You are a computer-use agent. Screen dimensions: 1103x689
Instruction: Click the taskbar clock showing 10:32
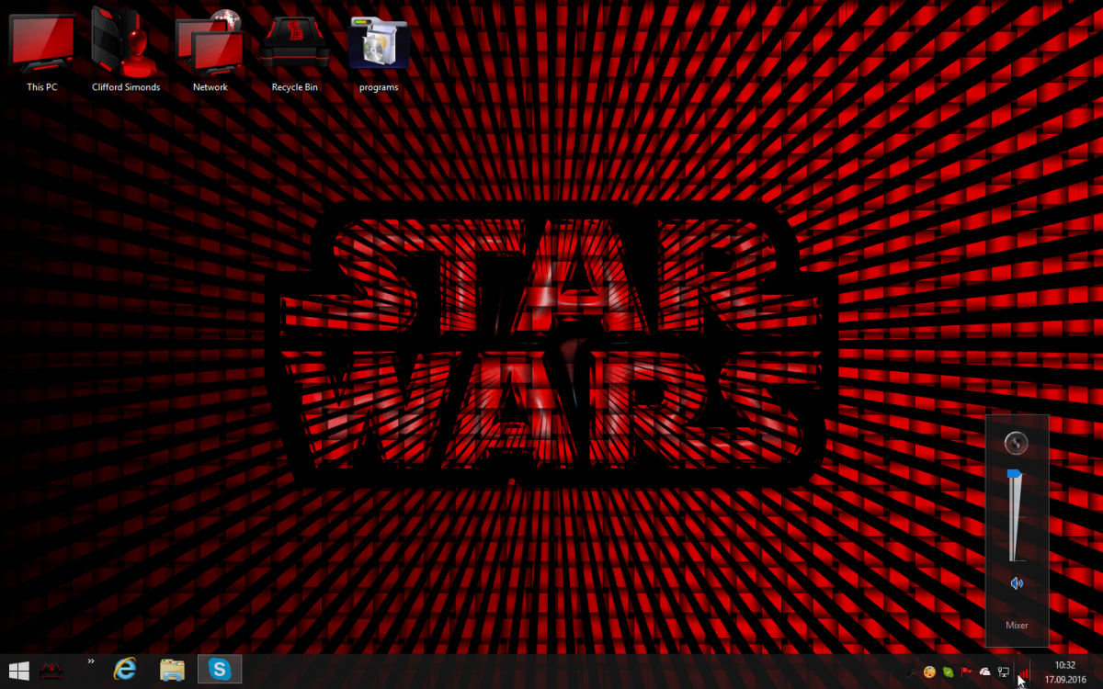[x=1064, y=672]
